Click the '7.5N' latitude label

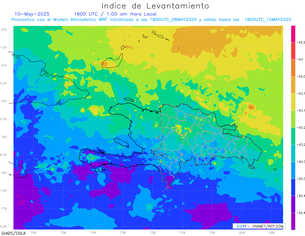coord(4,191)
